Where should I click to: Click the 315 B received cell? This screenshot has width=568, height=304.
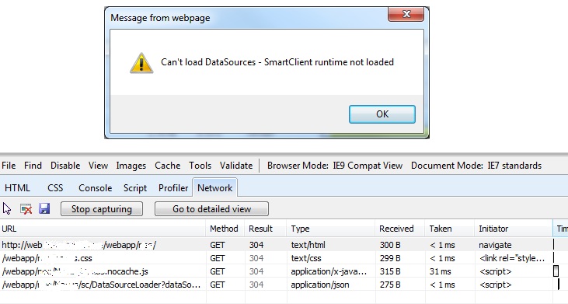[x=390, y=271]
